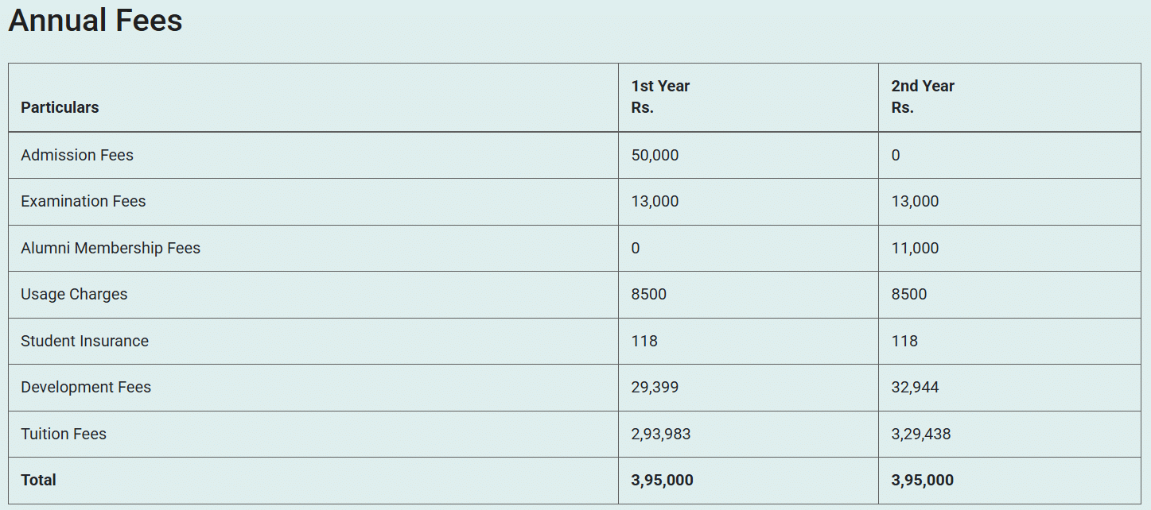This screenshot has height=510, width=1151.
Task: Click the 50,000 admission fee amount
Action: [x=655, y=155]
